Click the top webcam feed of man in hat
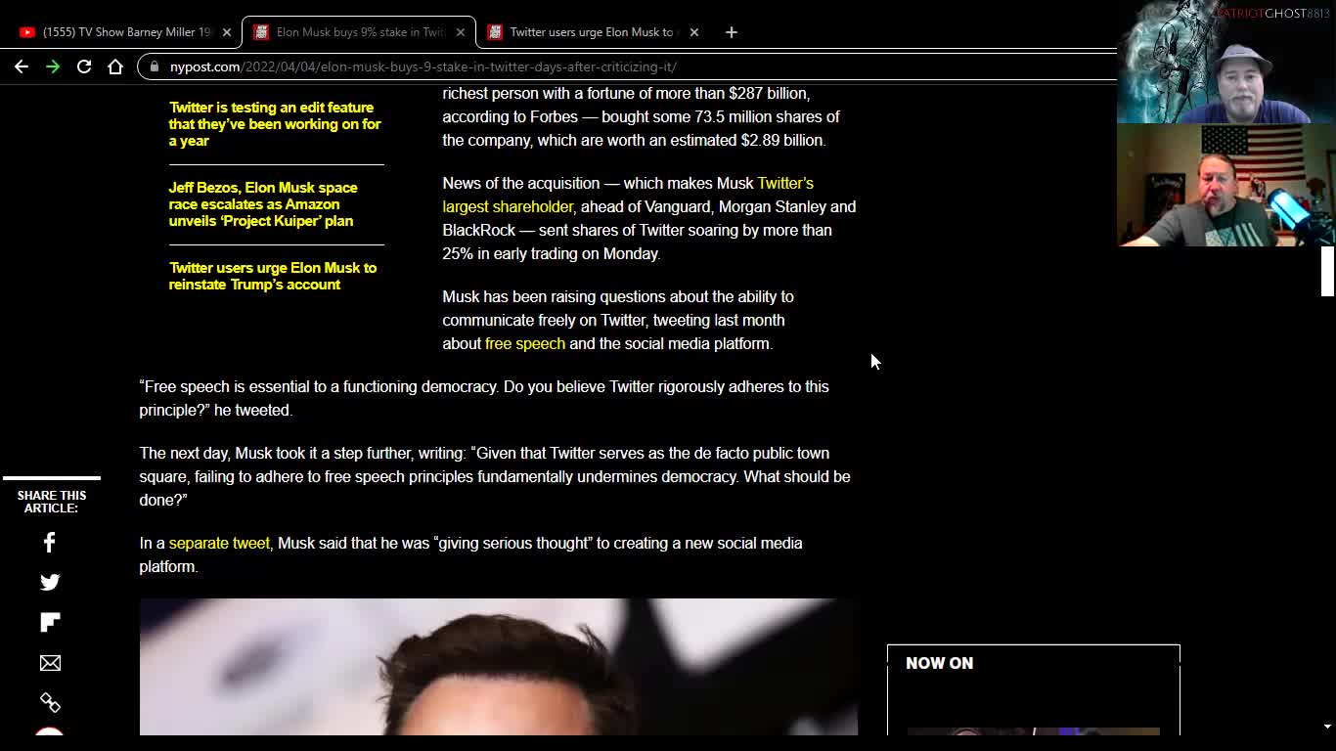Screen dimensions: 1336x751 coord(1226,62)
